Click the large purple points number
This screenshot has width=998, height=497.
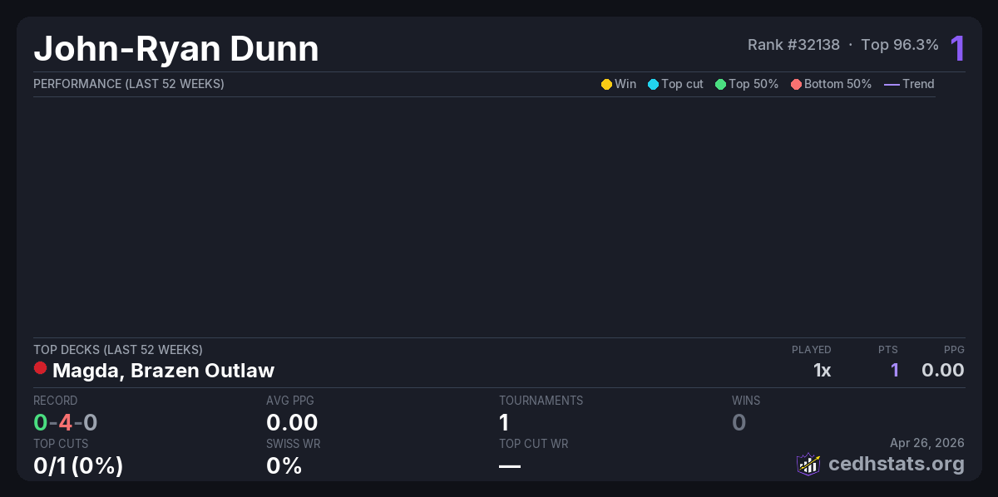[x=957, y=48]
